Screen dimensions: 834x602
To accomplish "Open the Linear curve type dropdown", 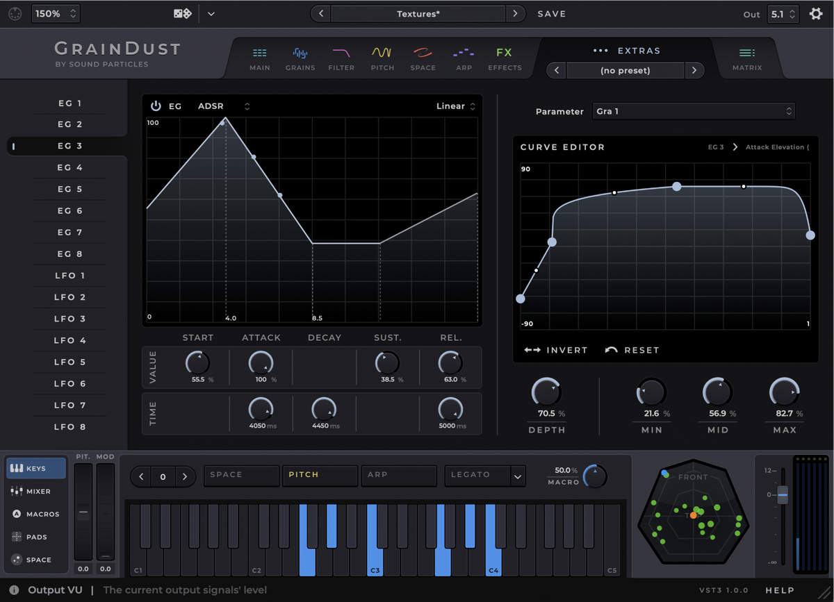I will click(455, 106).
